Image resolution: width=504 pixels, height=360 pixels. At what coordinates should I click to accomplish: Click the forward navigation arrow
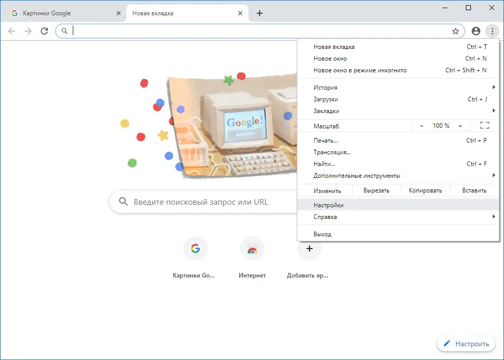tap(28, 31)
